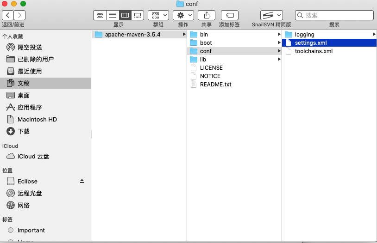Open Downloads (下载) in sidebar
Viewport: 377px width, 243px height.
[46, 131]
